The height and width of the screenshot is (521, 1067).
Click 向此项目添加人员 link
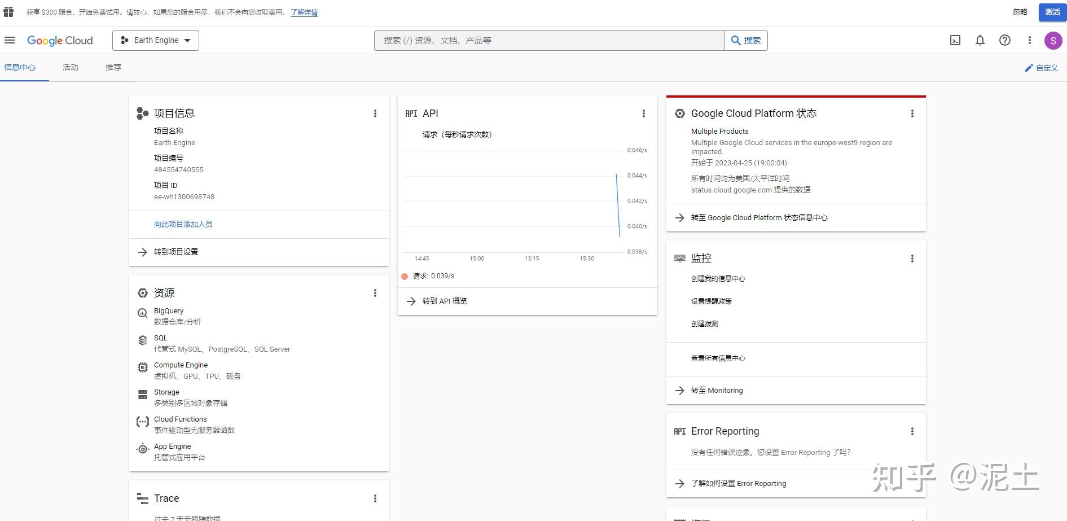coord(183,224)
